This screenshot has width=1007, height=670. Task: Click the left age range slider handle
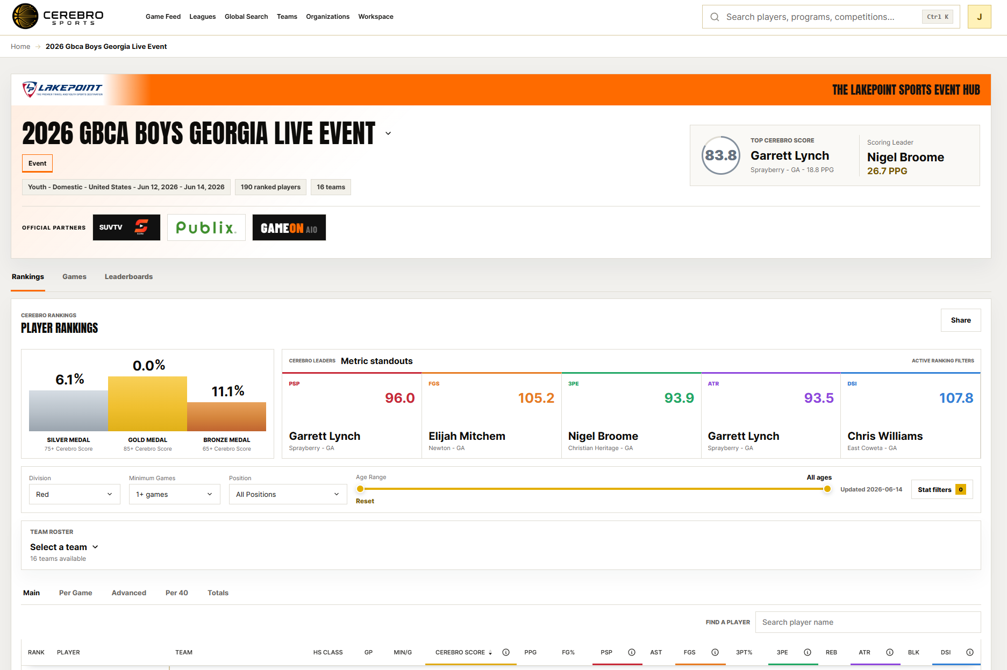pos(360,489)
